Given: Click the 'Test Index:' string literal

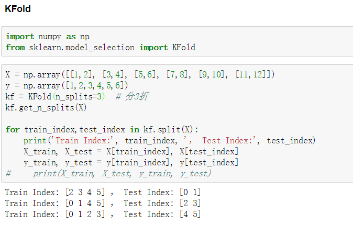Looking at the screenshot, I should (x=229, y=141).
